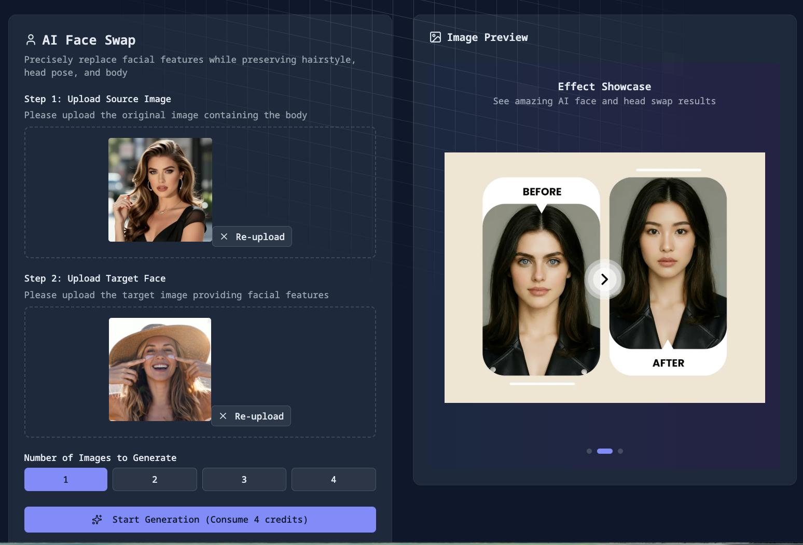Viewport: 803px width, 545px height.
Task: Start Generation consuming 4 credits
Action: [x=200, y=520]
